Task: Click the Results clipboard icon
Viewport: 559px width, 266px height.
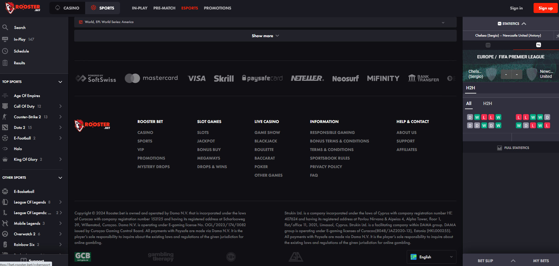Action: pos(5,63)
